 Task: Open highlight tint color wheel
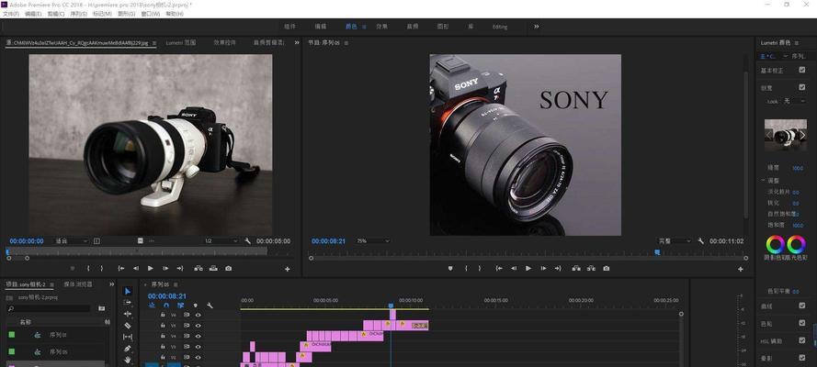(796, 244)
